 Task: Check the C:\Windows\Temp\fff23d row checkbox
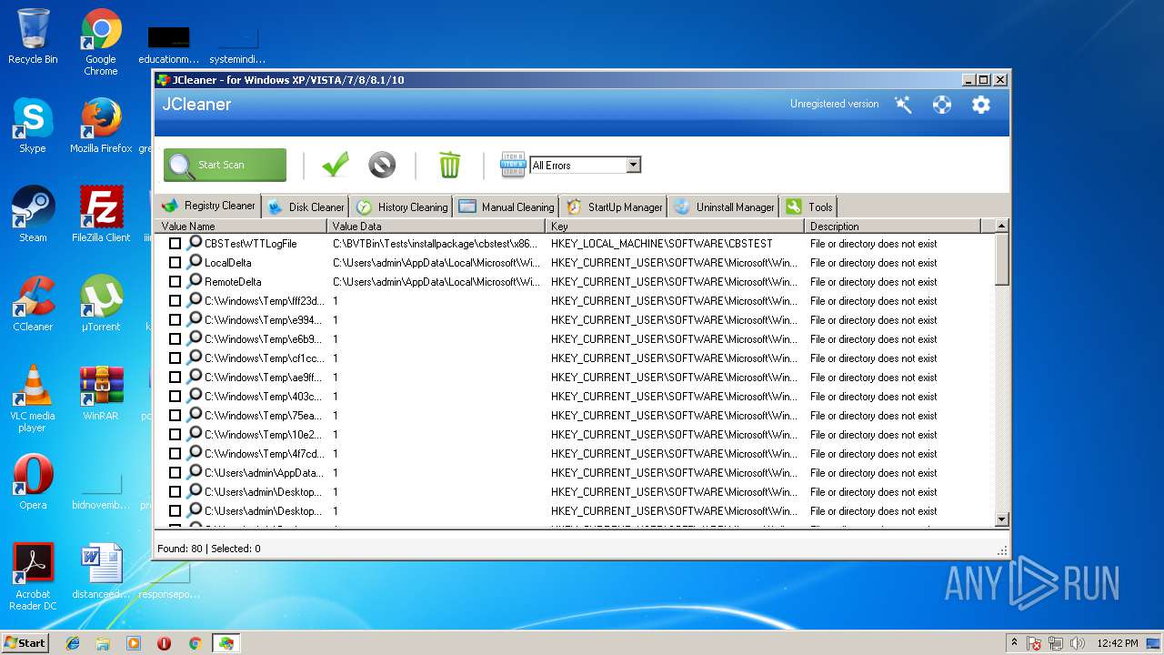[175, 301]
